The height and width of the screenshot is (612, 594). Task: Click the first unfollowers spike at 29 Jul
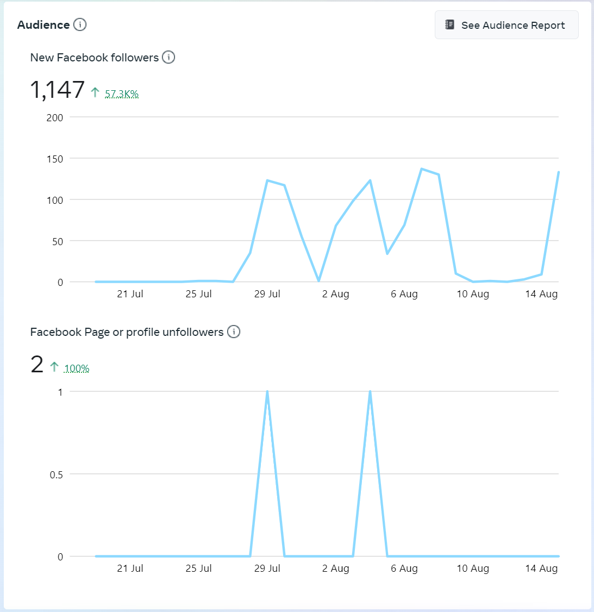(267, 392)
